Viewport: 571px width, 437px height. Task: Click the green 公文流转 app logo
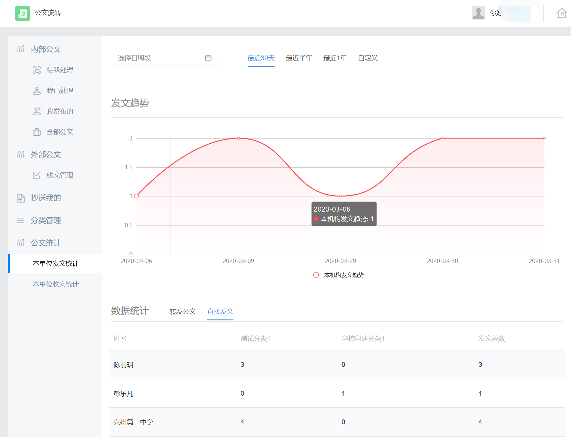coord(23,13)
